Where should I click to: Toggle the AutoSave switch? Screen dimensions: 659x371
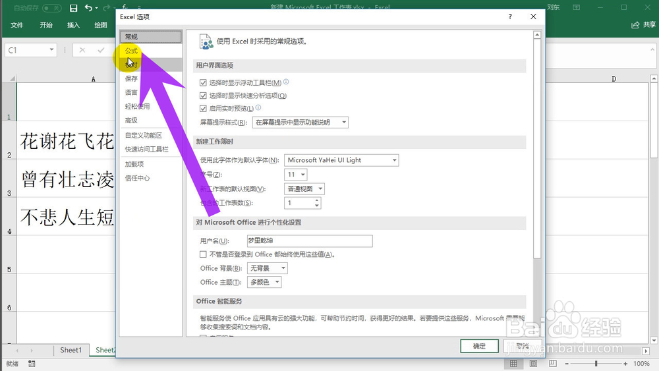pos(52,8)
